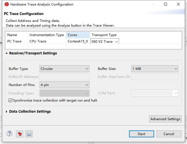Open the Buffer Type dropdown
This screenshot has width=187, height=144.
[64, 69]
